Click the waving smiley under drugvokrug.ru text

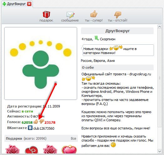coord(89,78)
